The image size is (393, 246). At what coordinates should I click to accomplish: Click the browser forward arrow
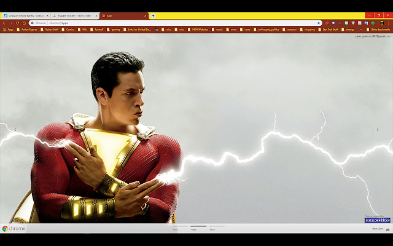pyautogui.click(x=11, y=23)
